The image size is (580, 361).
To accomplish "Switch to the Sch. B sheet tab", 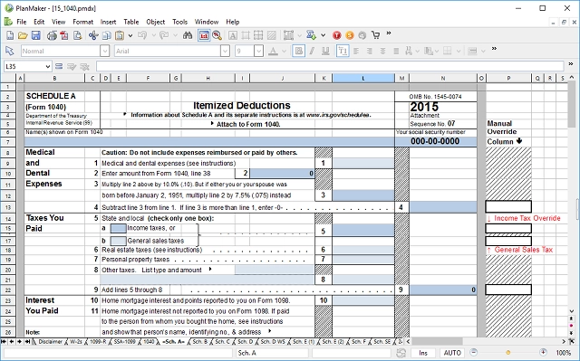I will tap(199, 342).
